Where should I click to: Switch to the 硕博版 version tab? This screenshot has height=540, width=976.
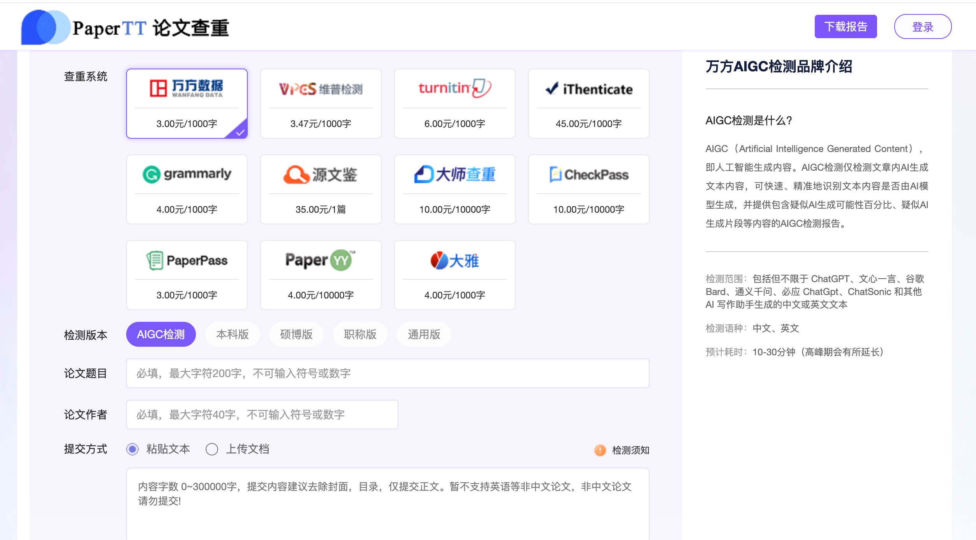pyautogui.click(x=296, y=334)
